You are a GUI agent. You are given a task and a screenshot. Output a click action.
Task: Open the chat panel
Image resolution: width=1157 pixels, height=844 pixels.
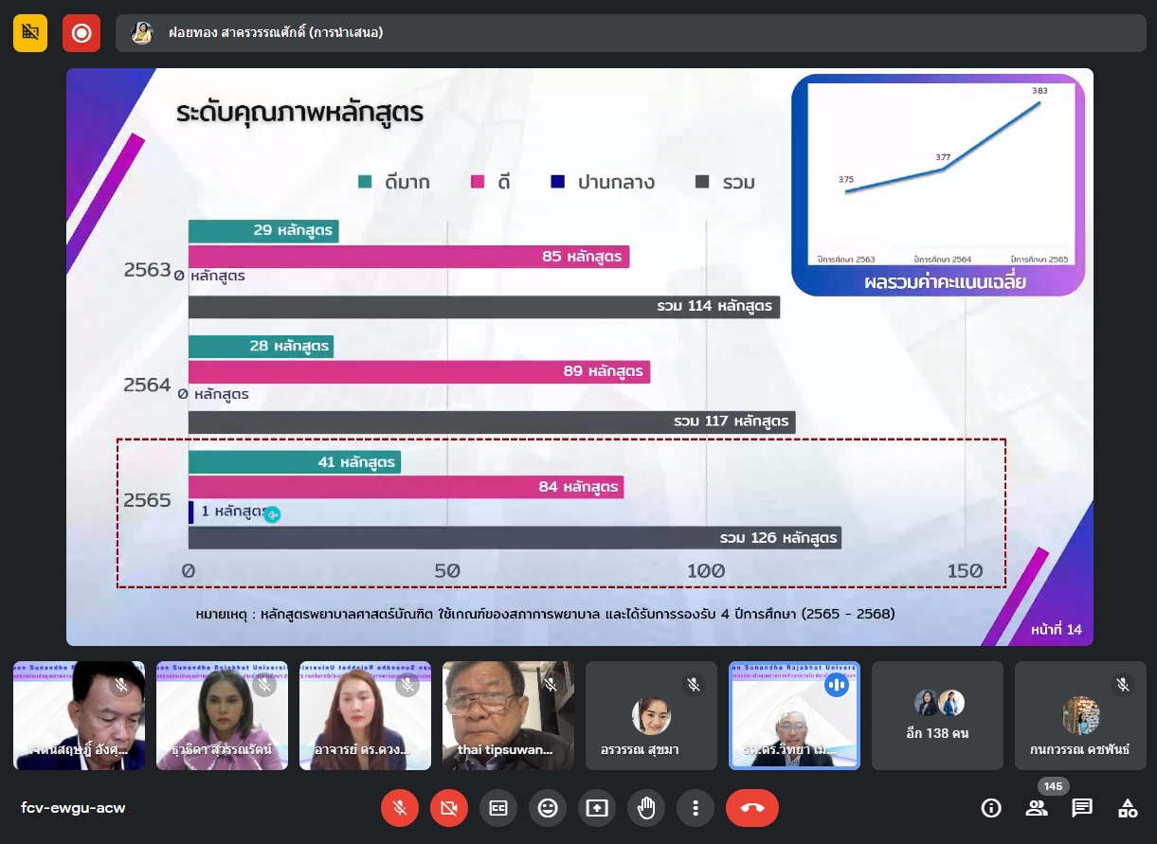click(1082, 808)
